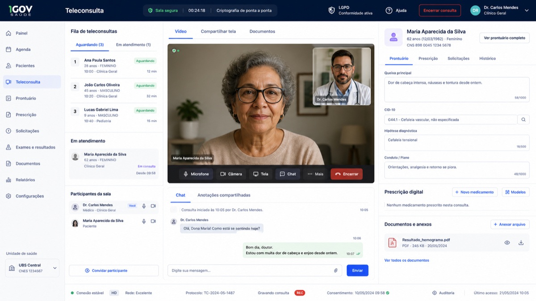The image size is (536, 301).
Task: Click Convidar participante button
Action: (114, 271)
